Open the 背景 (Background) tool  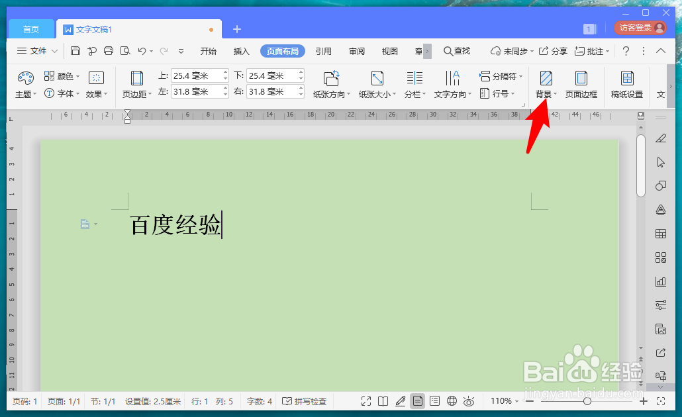pyautogui.click(x=544, y=84)
